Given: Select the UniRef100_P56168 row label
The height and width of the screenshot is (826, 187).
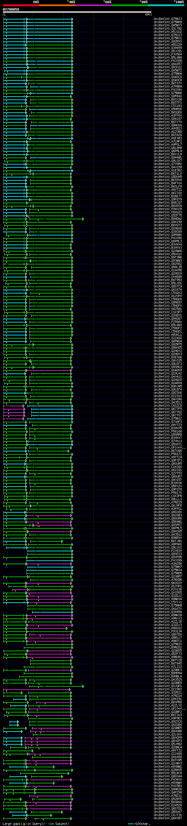Looking at the screenshot, I should (x=168, y=432).
